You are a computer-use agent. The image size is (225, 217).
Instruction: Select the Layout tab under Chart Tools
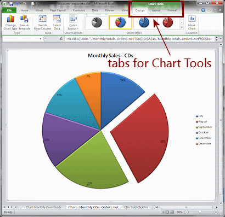point(156,10)
